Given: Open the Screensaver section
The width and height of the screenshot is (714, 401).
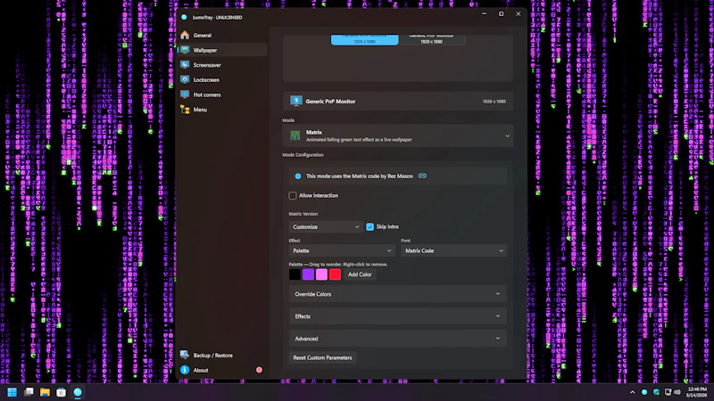Looking at the screenshot, I should [222, 65].
